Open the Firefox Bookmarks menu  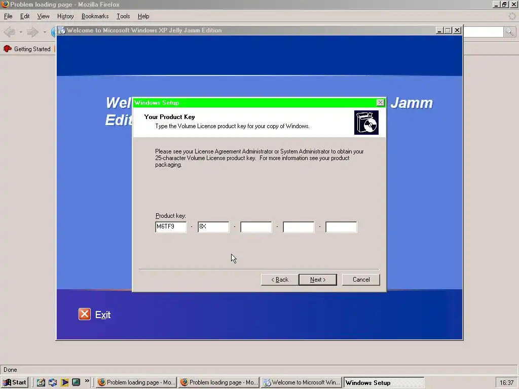click(95, 16)
